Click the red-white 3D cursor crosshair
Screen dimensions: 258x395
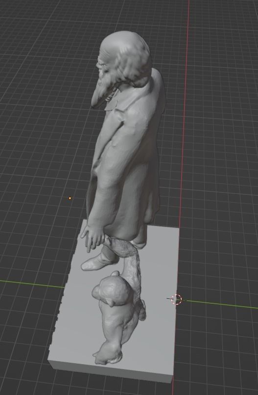176,299
